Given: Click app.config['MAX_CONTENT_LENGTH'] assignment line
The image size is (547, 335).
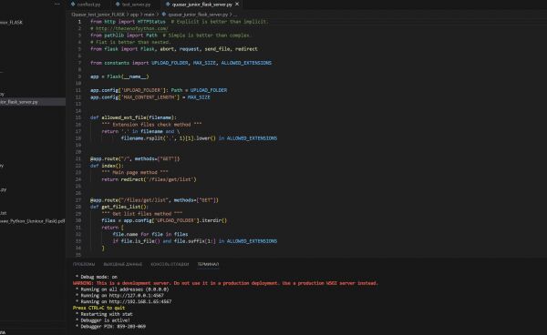Looking at the screenshot, I should click(x=150, y=97).
